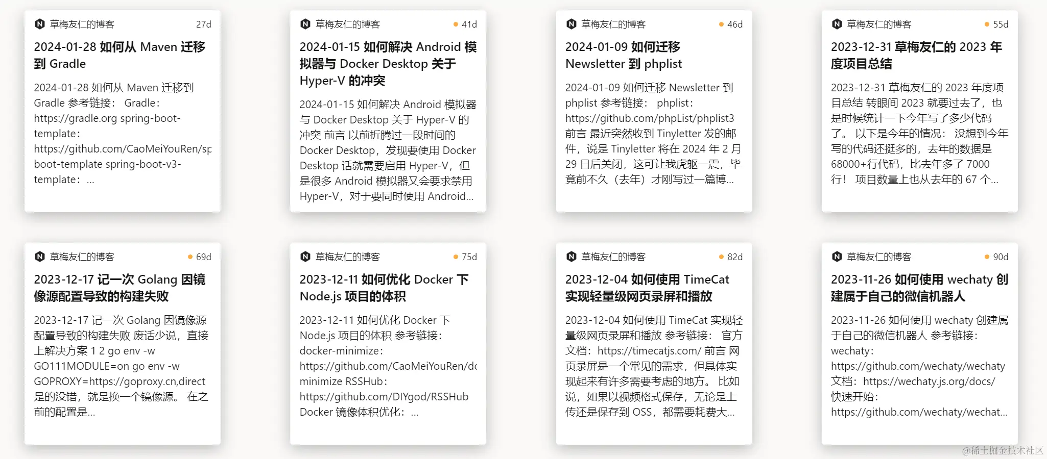Click the '69d' age label
The width and height of the screenshot is (1047, 459).
tap(204, 257)
